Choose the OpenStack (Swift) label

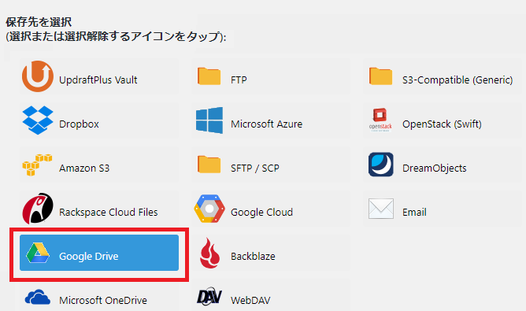(442, 124)
